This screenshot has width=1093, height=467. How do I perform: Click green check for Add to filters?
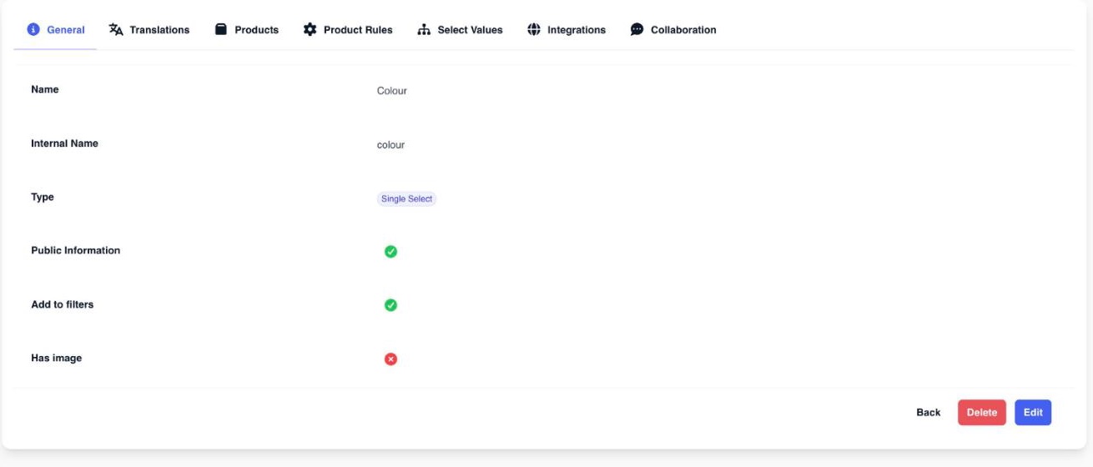point(390,305)
